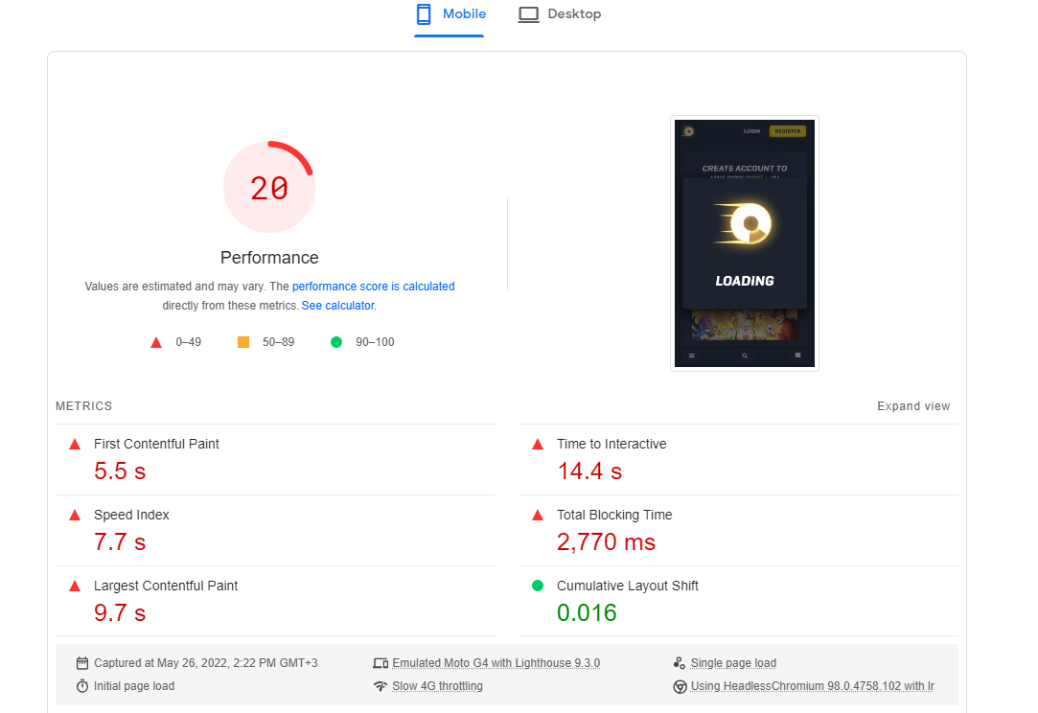Screen dimensions: 1038x713
Task: Click the Performance heading under the gauge
Action: 269,258
